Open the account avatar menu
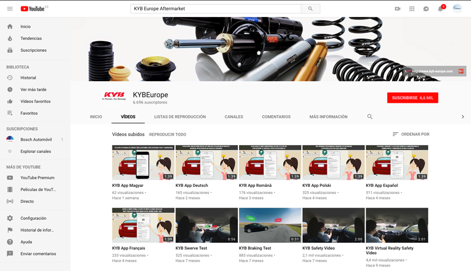The image size is (471, 271). click(457, 8)
